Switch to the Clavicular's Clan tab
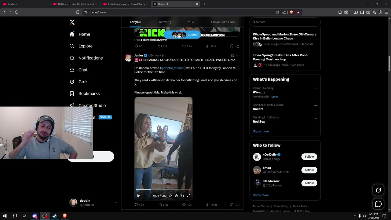 [223, 22]
